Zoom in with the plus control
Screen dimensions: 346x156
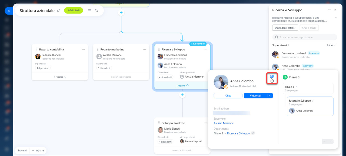(x=43, y=151)
